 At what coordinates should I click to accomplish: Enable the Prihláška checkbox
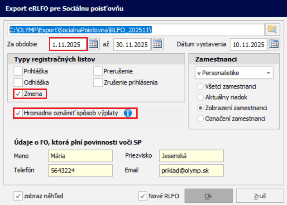point(18,71)
